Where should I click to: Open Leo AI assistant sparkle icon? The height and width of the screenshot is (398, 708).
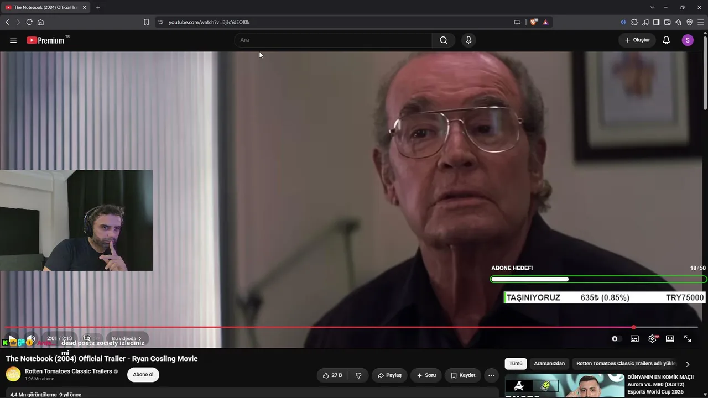(679, 22)
